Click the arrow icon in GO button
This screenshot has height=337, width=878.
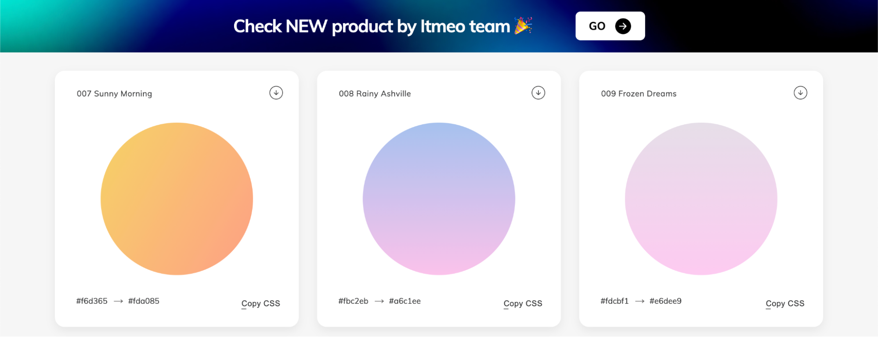[623, 26]
